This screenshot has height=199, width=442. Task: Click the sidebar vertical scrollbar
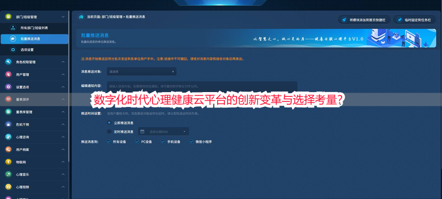(69, 86)
